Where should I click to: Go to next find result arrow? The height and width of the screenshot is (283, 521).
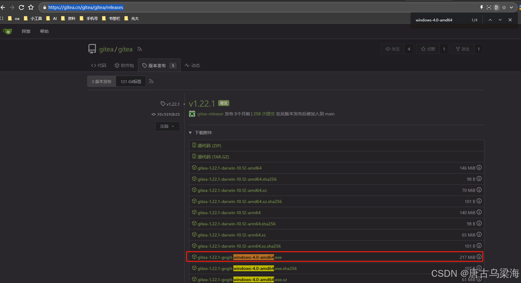pos(500,20)
